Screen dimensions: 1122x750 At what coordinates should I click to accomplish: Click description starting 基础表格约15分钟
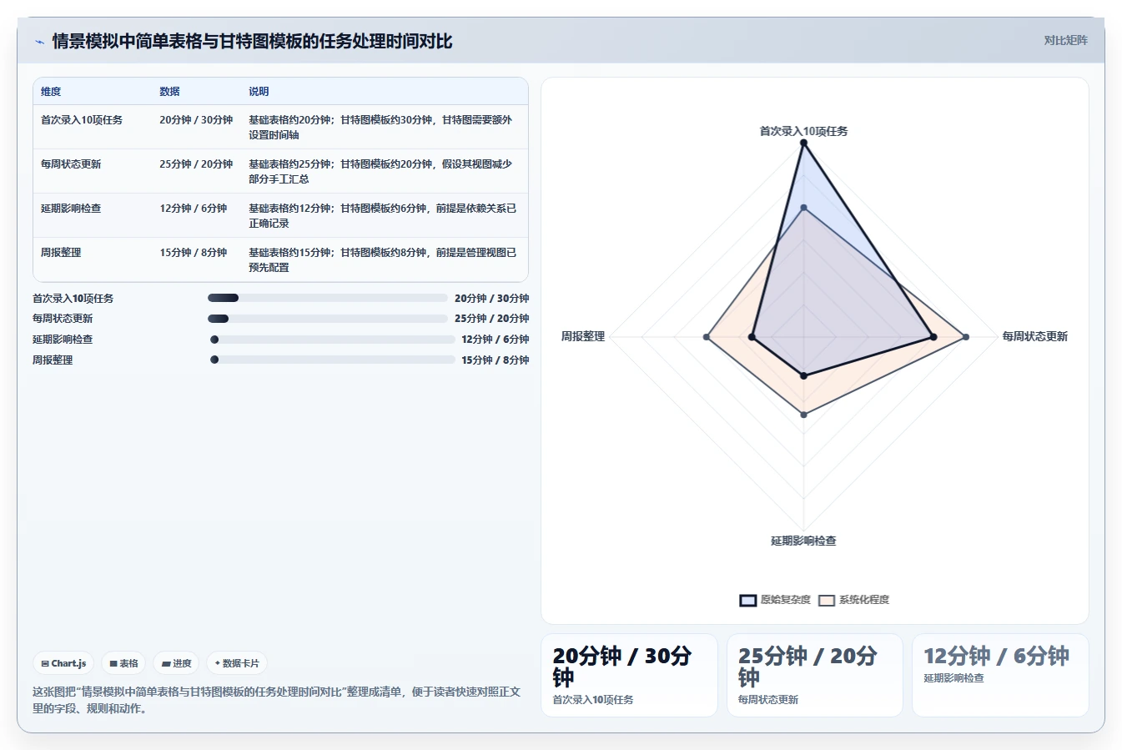pos(382,260)
